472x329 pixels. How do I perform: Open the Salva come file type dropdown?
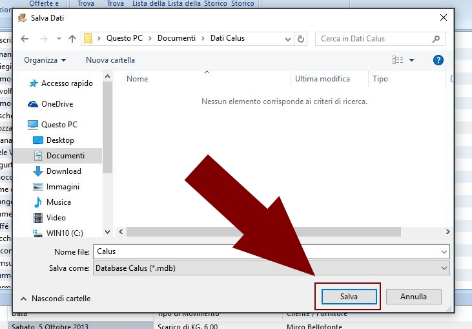271,268
